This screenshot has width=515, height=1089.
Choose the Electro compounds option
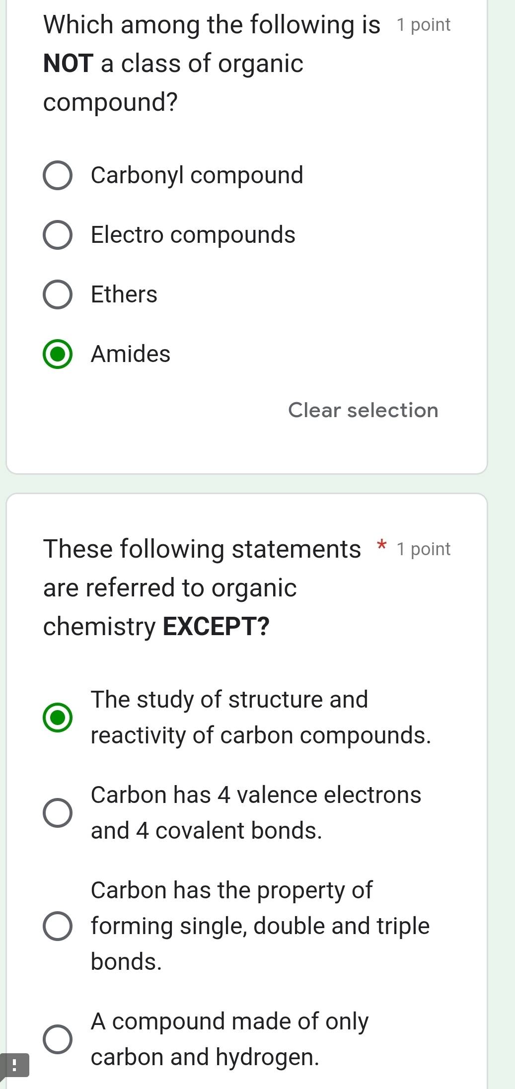point(58,235)
